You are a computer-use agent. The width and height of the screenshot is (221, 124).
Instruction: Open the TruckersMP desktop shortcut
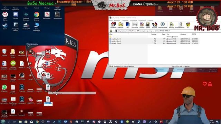point(26,26)
